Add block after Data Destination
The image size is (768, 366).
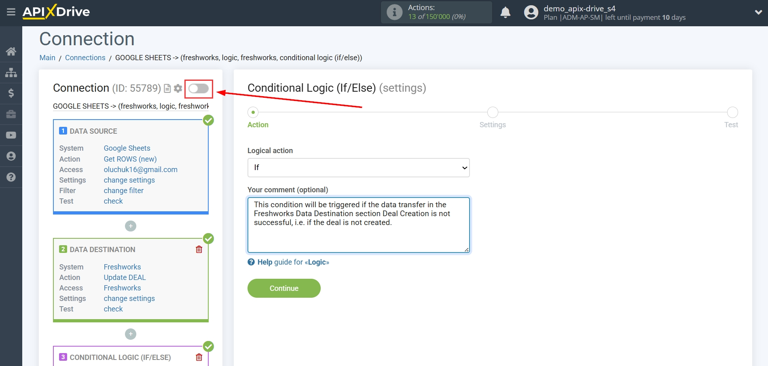pos(131,334)
